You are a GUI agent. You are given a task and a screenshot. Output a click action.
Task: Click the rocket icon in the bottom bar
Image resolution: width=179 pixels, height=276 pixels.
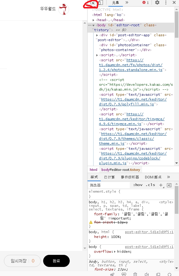[112, 274]
